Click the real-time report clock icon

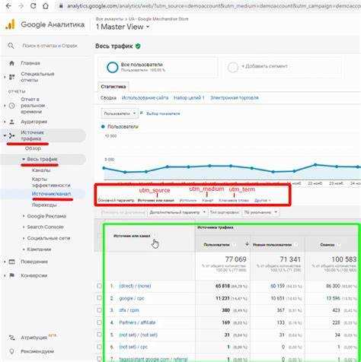[11, 106]
